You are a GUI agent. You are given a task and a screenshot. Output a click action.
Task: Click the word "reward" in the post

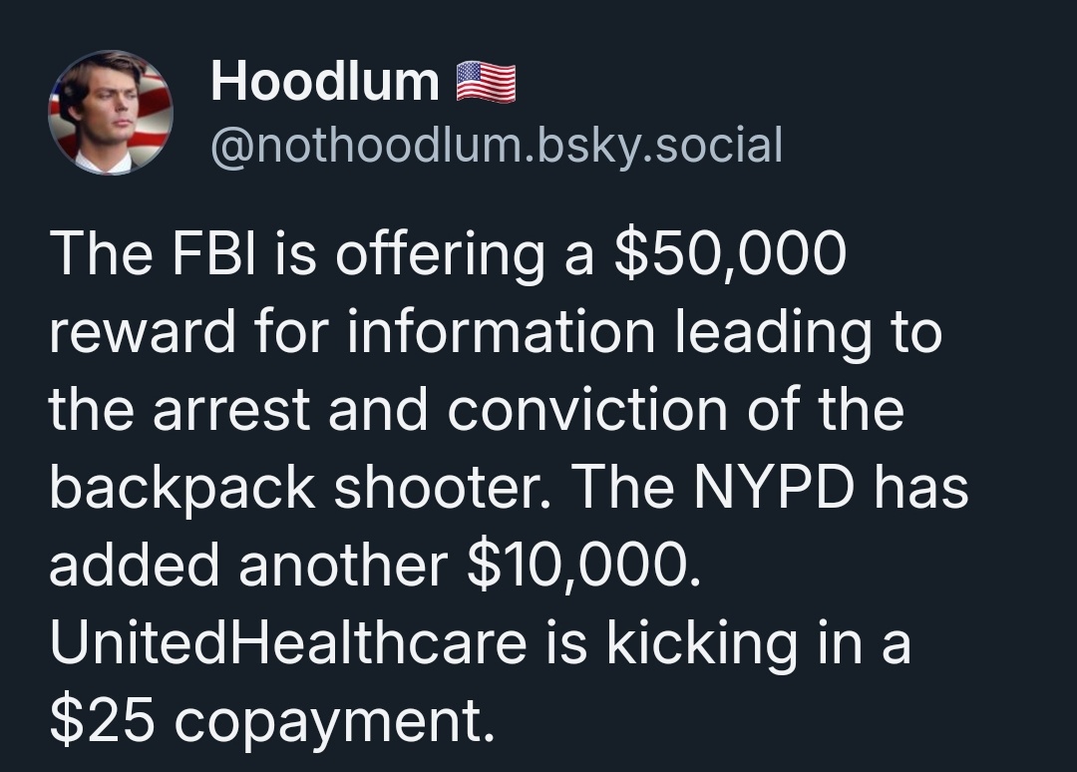coord(143,332)
